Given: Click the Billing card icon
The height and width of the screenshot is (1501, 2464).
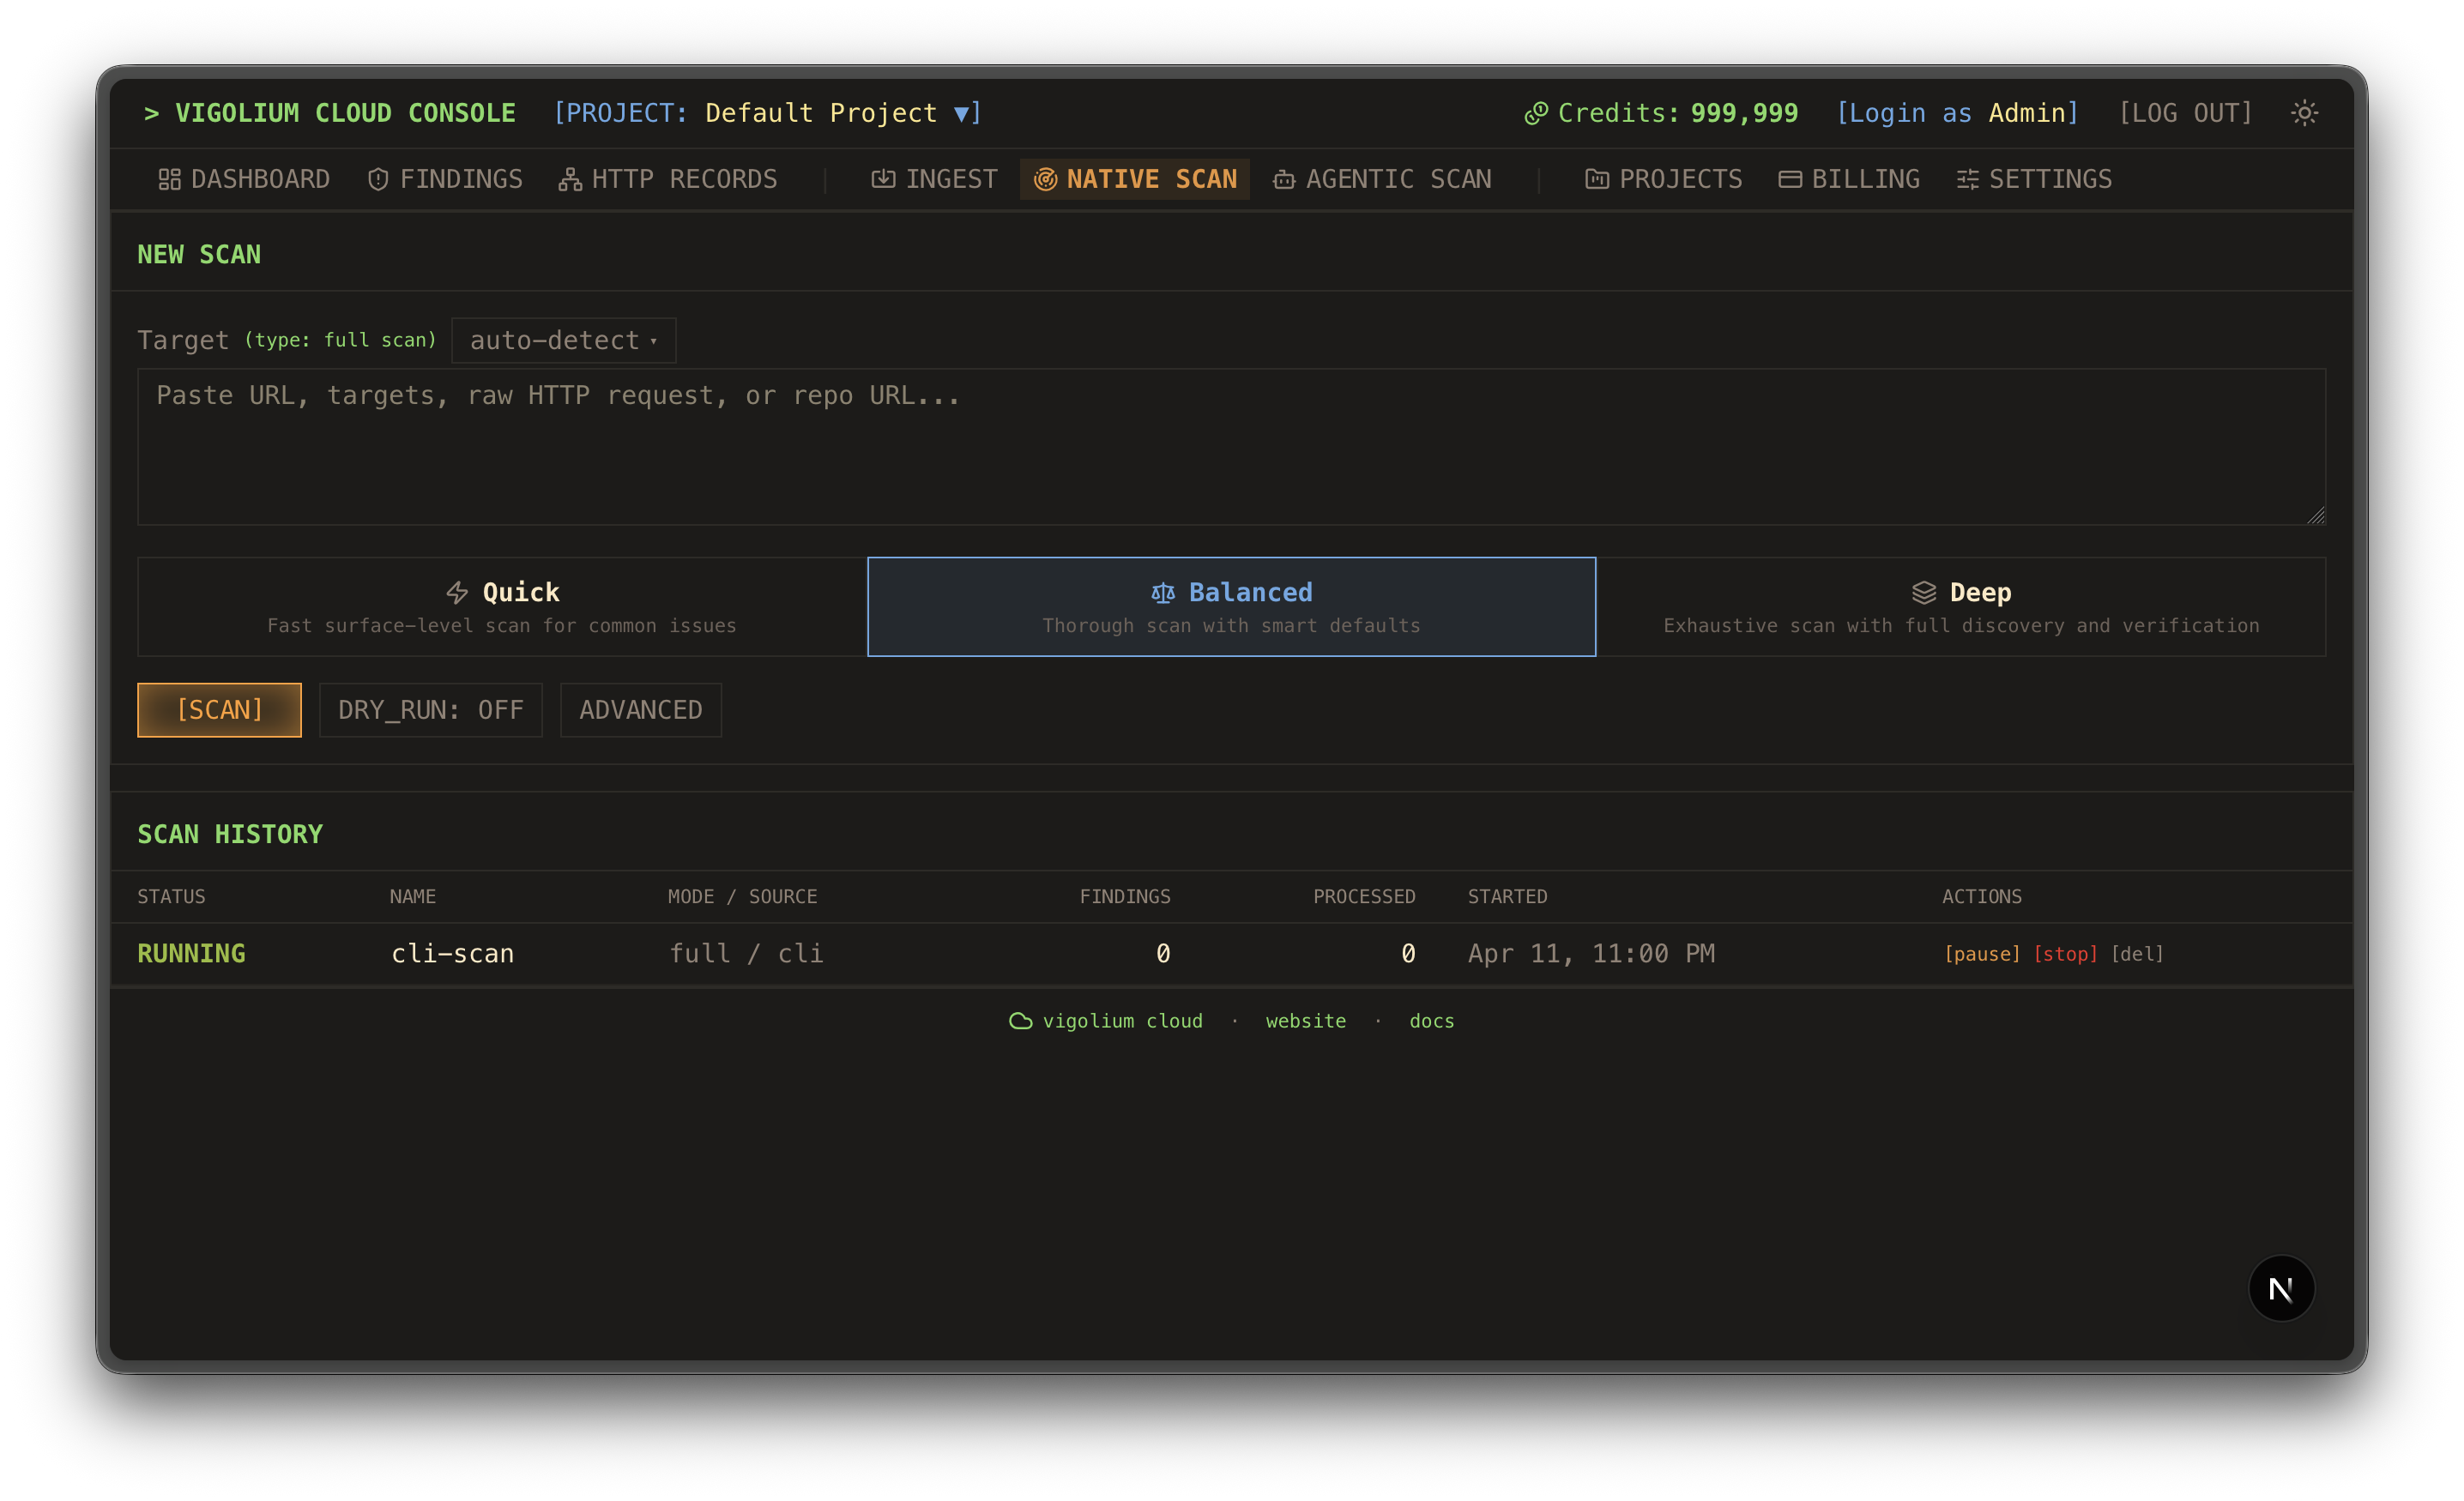Looking at the screenshot, I should (1790, 179).
